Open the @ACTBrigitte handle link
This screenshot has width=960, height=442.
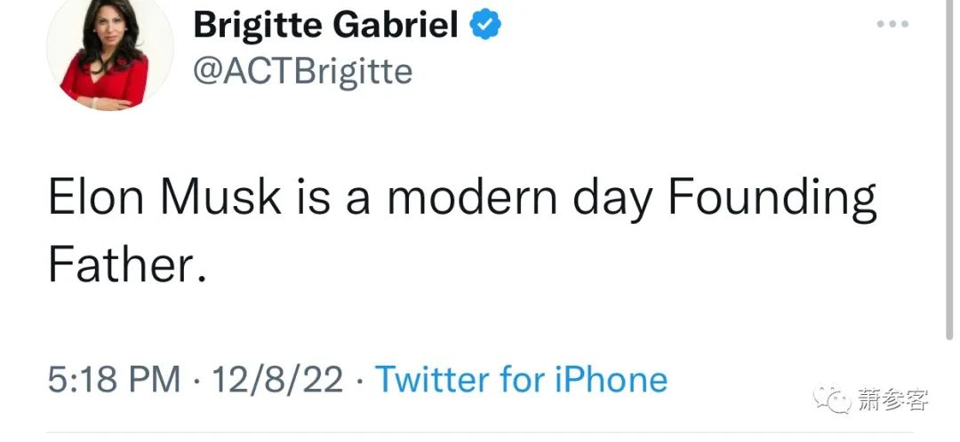(302, 70)
